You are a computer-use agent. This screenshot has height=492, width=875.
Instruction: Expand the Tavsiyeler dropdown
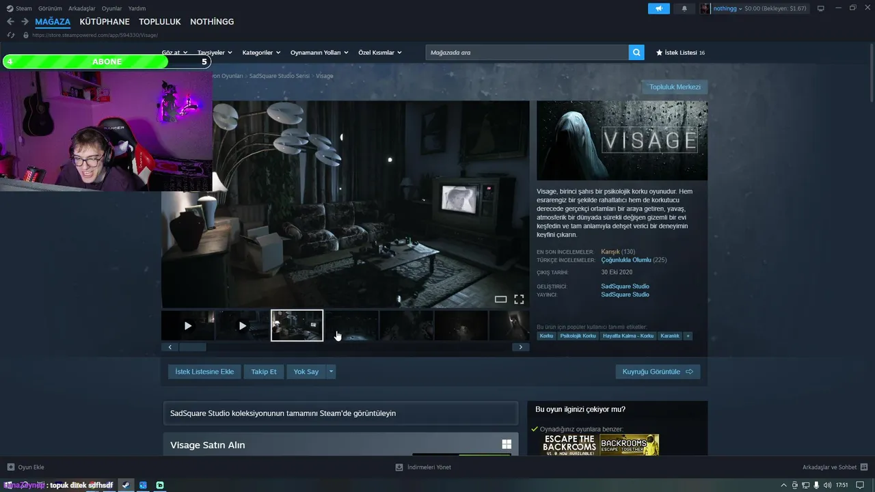tap(215, 53)
